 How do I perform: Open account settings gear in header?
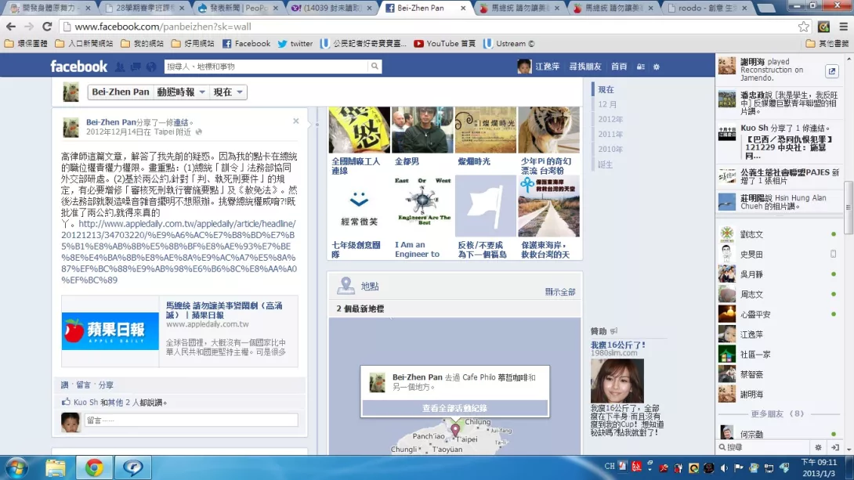[x=657, y=67]
